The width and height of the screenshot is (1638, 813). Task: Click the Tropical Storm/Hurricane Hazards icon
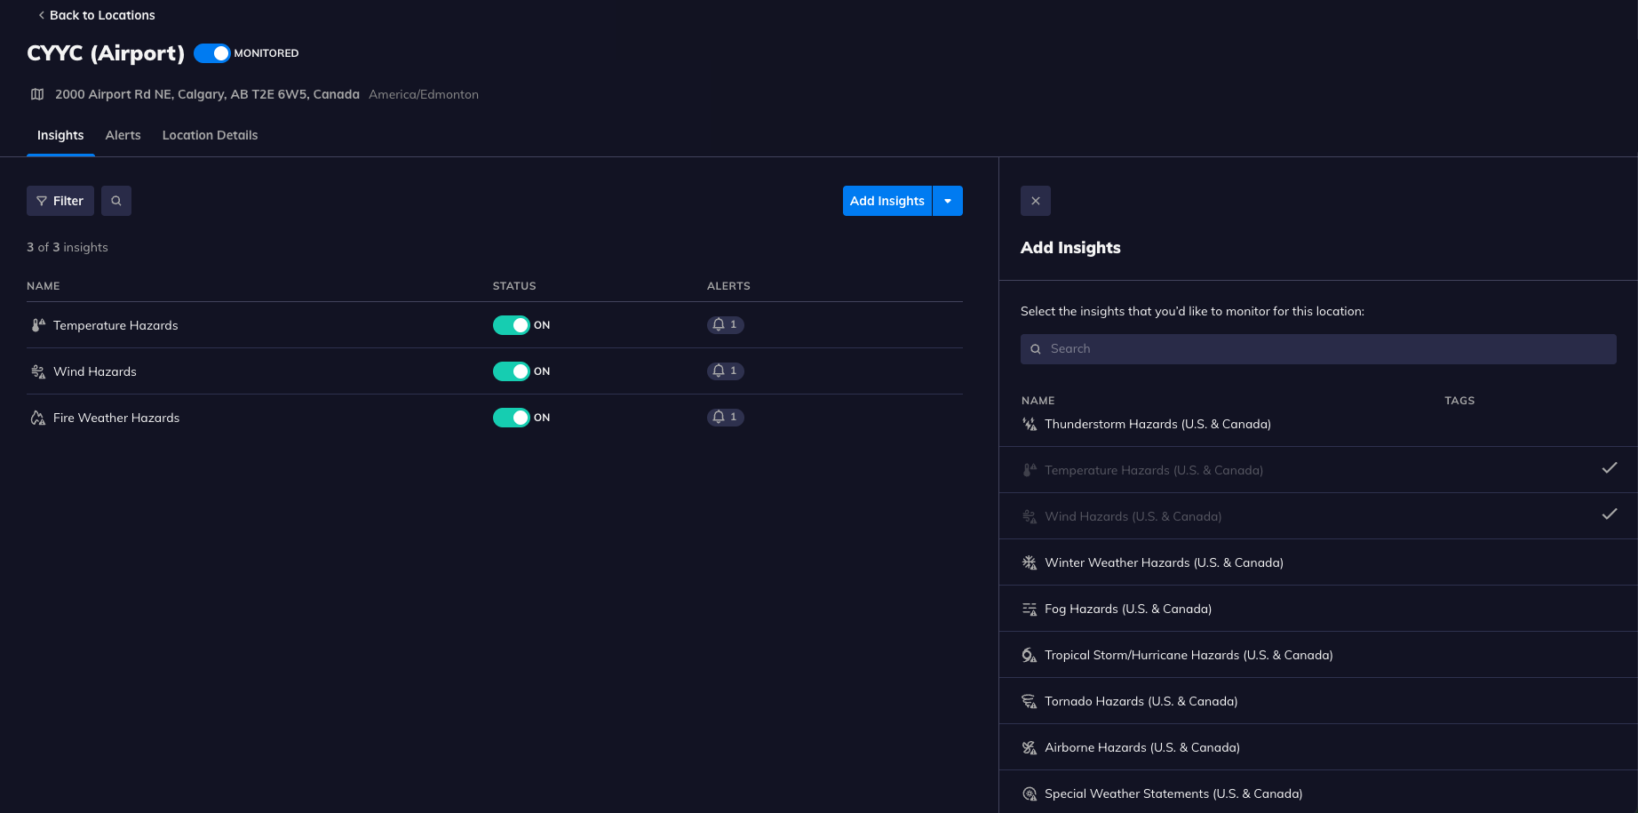(1030, 656)
